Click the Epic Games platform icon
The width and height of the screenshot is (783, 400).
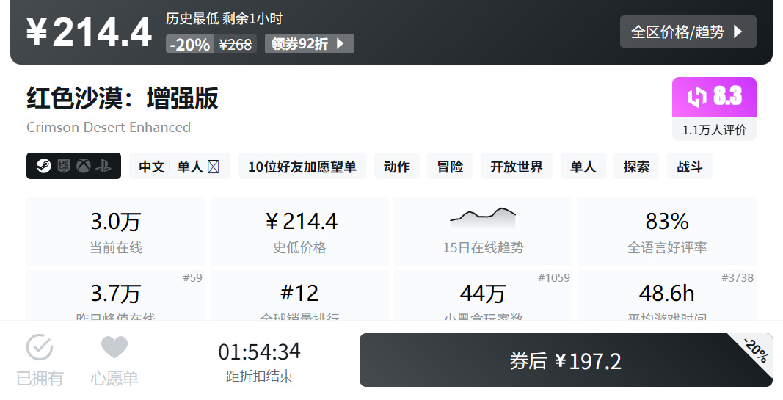click(x=63, y=166)
